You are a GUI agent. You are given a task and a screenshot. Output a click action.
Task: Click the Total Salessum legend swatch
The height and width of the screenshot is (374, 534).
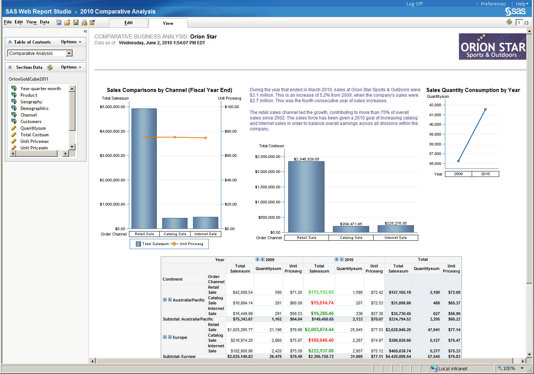(x=138, y=244)
